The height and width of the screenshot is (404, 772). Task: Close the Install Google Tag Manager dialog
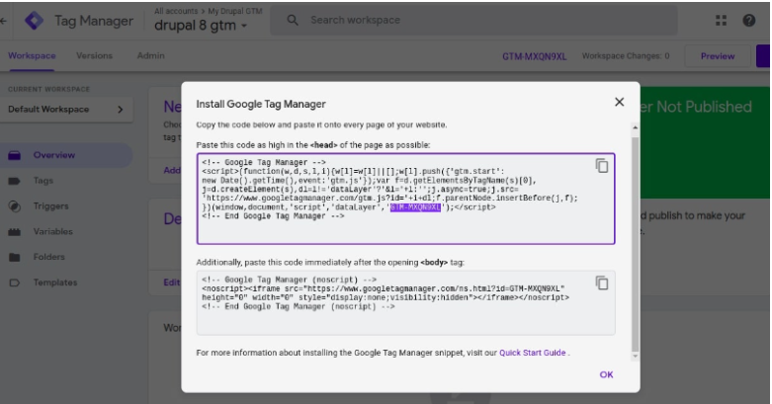click(619, 102)
